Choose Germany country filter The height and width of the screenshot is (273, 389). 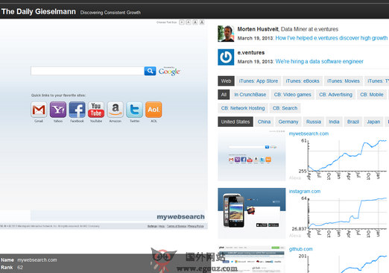click(288, 122)
